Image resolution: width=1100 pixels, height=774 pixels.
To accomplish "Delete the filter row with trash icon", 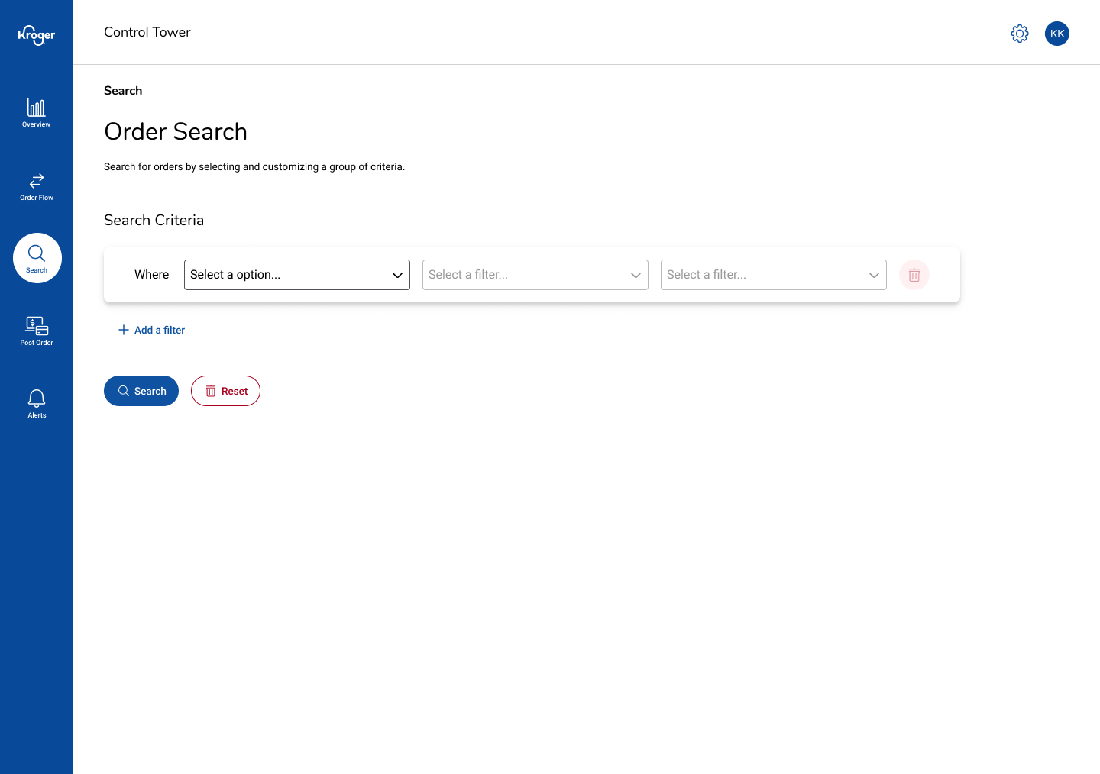I will point(914,275).
